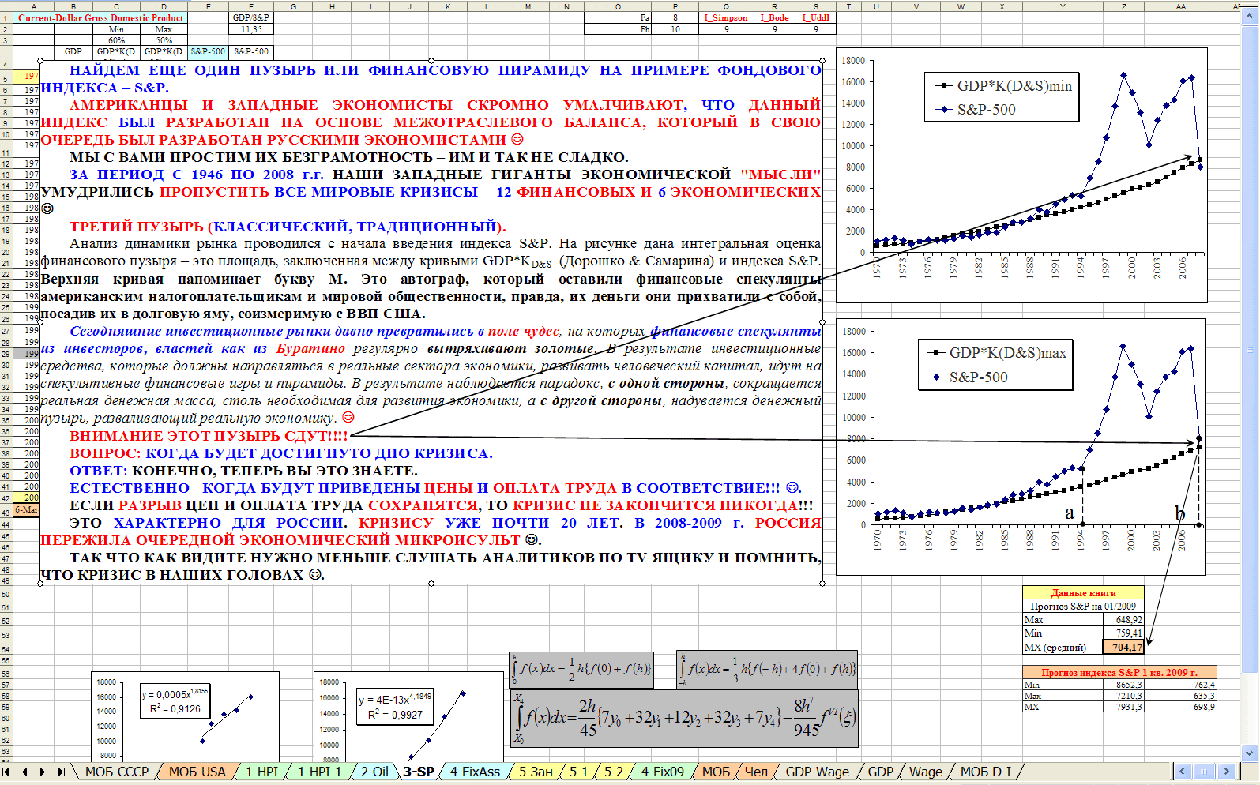Viewport: 1260px width, 785px height.
Task: Go to the GDP-Wage sheet tab
Action: pyautogui.click(x=817, y=772)
